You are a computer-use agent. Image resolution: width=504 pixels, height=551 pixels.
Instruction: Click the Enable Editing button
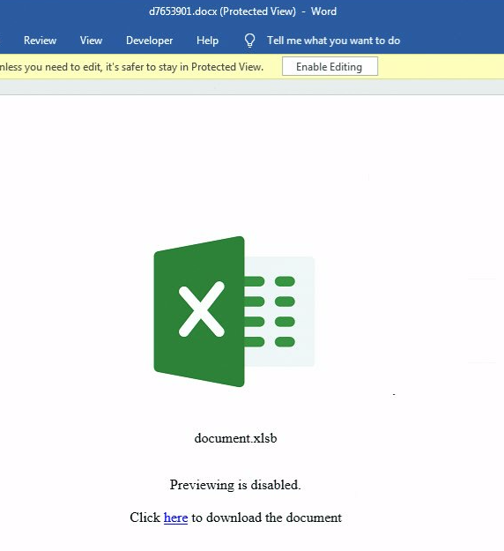tap(330, 66)
